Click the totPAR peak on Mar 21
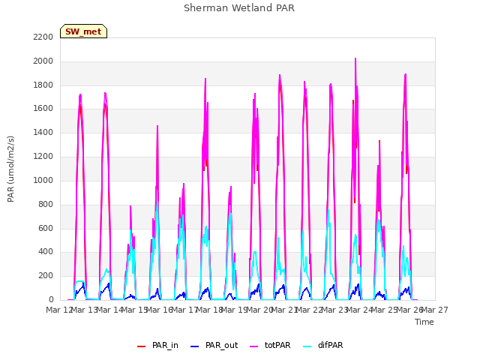 (x=280, y=76)
